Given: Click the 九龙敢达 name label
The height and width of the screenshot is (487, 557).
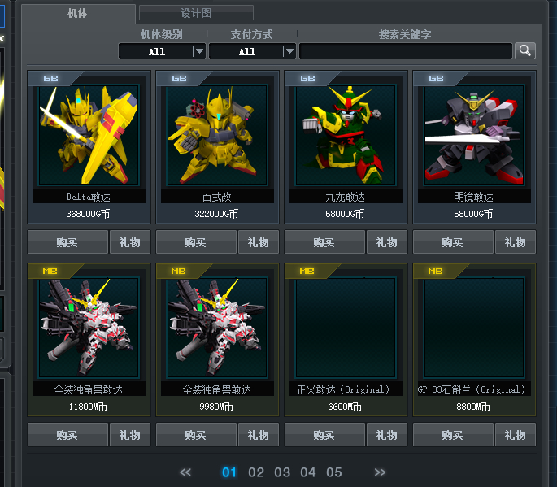Looking at the screenshot, I should [346, 197].
